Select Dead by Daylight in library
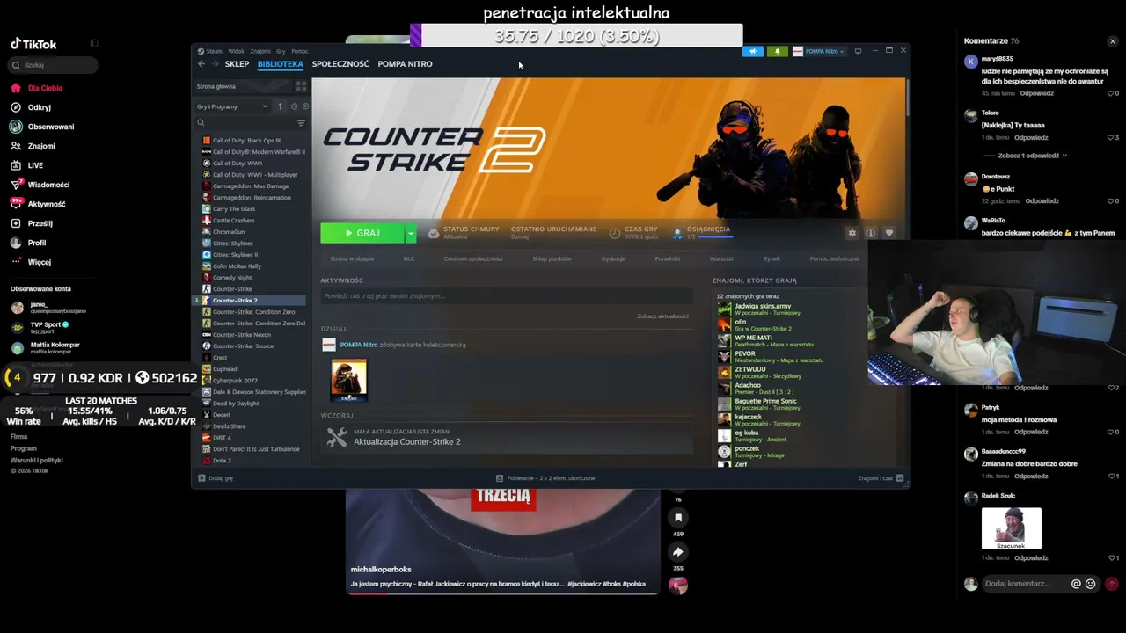The width and height of the screenshot is (1126, 633). [x=236, y=404]
